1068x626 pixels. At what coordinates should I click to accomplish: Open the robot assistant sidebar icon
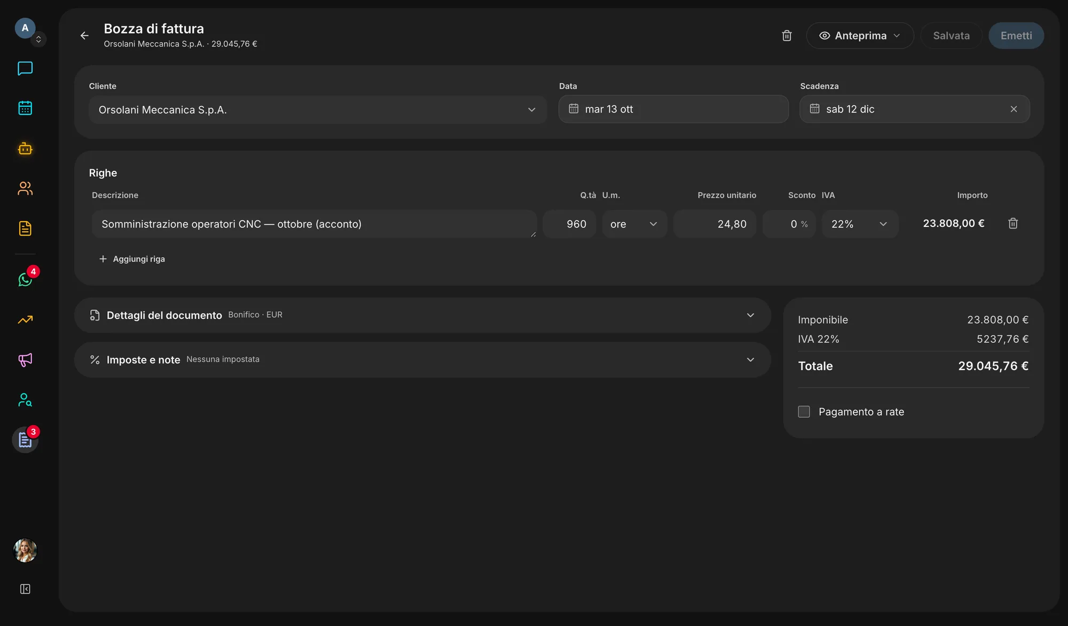click(x=25, y=148)
